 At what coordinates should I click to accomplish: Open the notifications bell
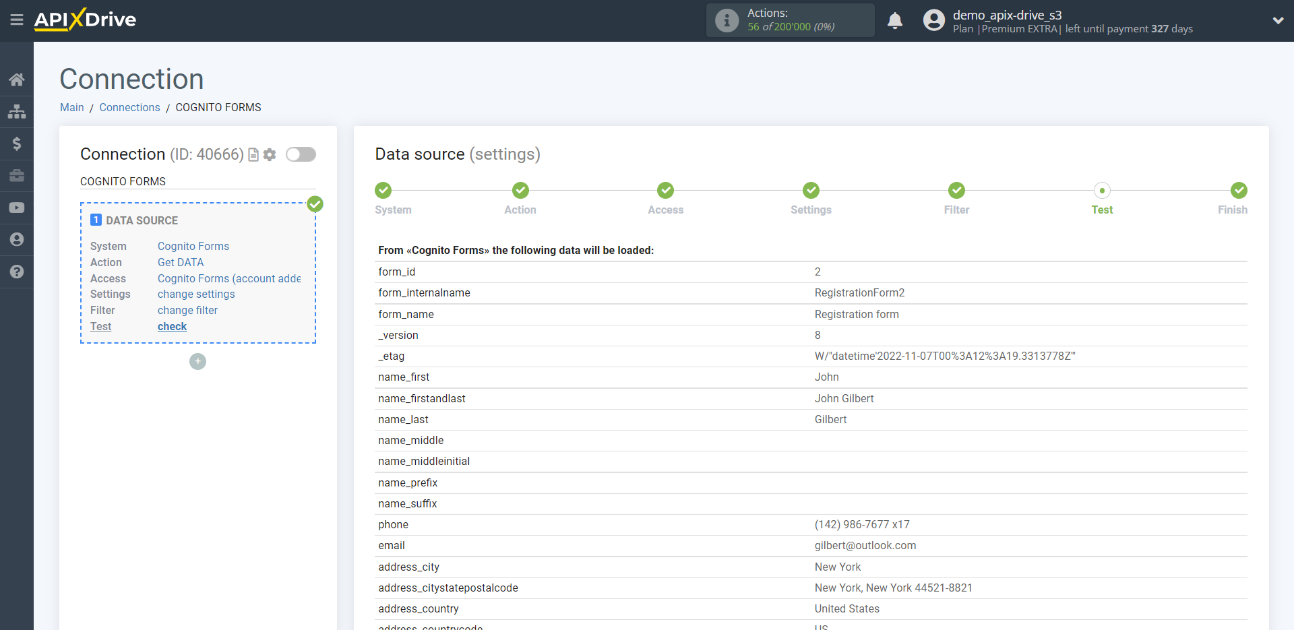(x=895, y=21)
